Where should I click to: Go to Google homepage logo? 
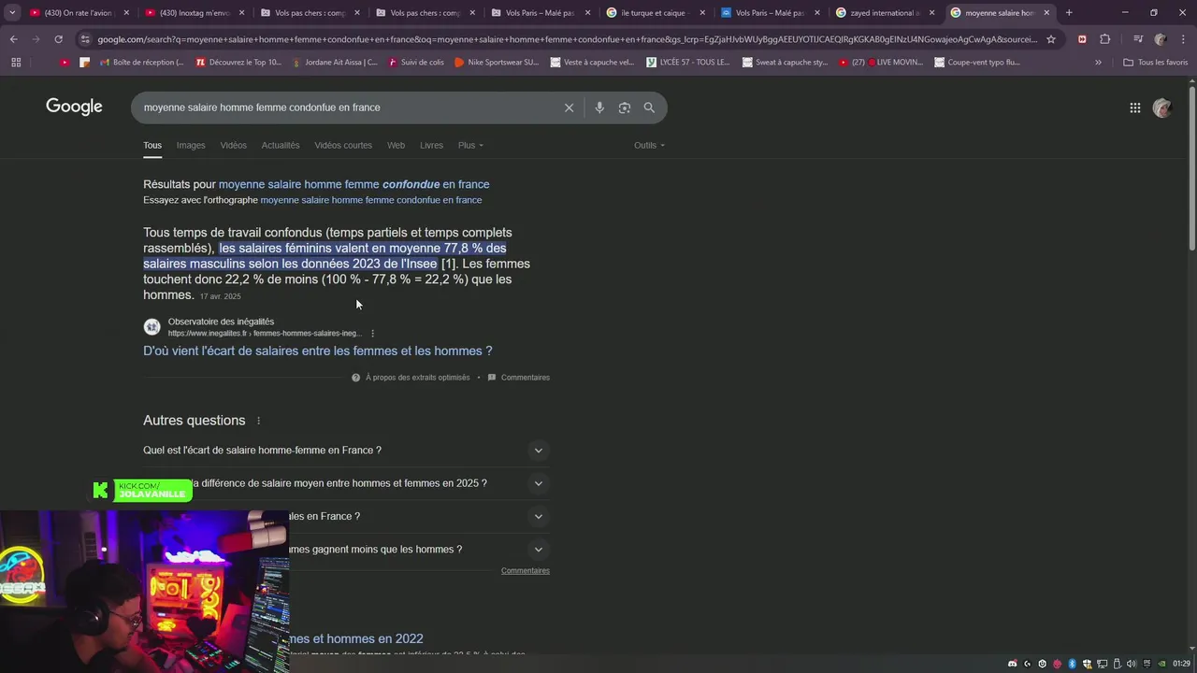click(x=74, y=107)
